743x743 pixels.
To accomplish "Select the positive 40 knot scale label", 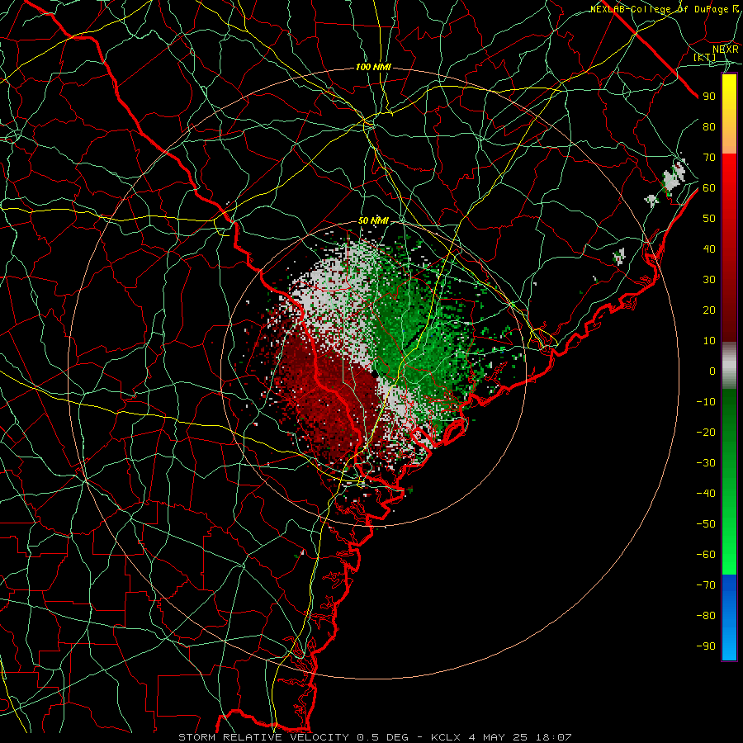I will click(x=709, y=248).
